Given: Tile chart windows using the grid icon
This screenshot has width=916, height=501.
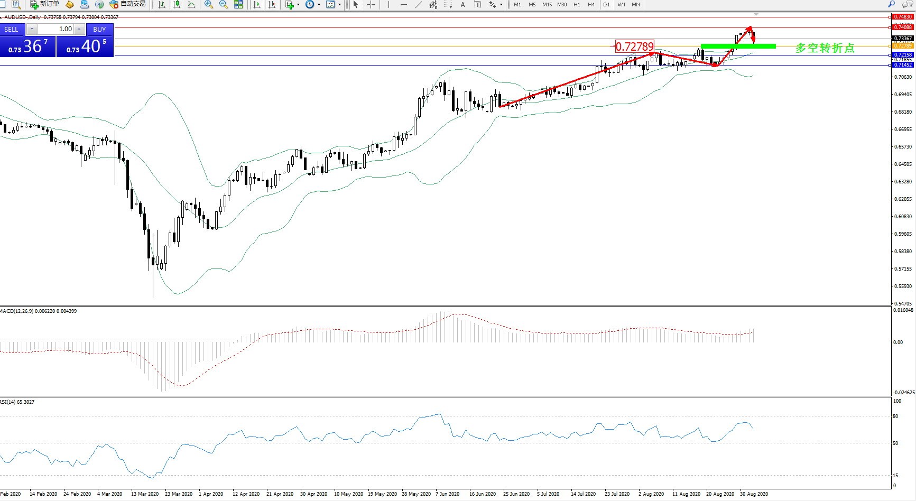Looking at the screenshot, I should pyautogui.click(x=238, y=4).
